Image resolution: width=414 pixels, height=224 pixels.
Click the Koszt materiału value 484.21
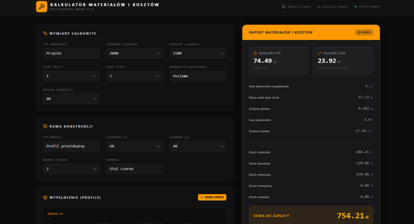pos(362,152)
